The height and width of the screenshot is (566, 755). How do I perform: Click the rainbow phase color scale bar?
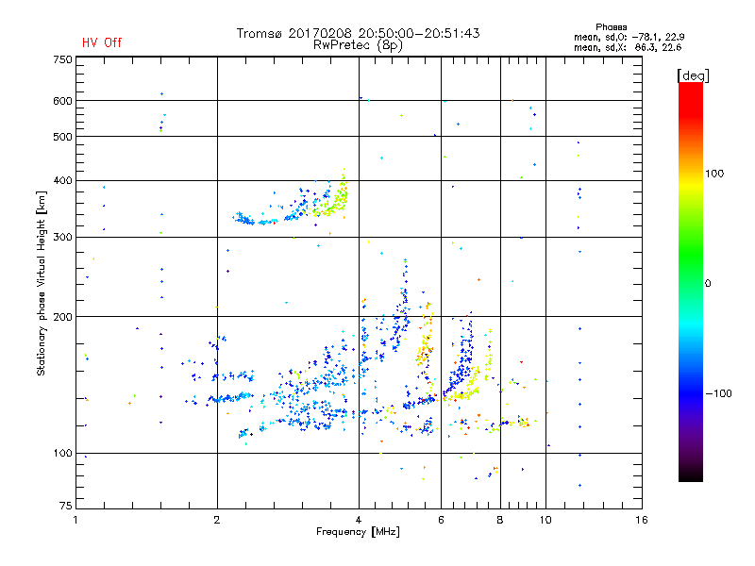[691, 281]
